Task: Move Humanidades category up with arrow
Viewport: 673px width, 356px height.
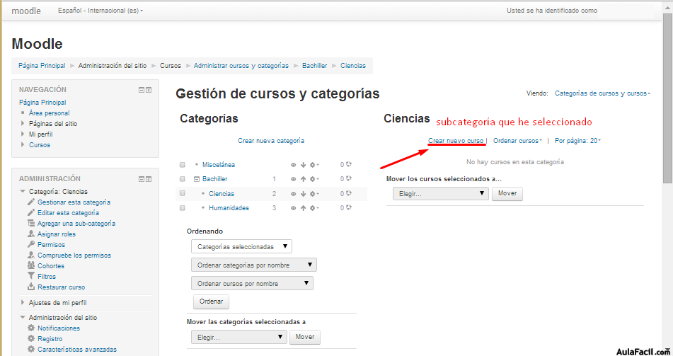Action: (x=303, y=208)
